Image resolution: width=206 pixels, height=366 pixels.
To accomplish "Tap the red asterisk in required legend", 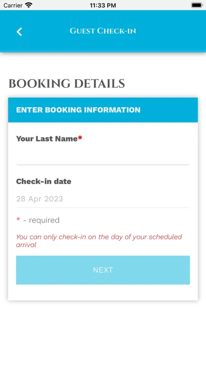I will pyautogui.click(x=18, y=219).
